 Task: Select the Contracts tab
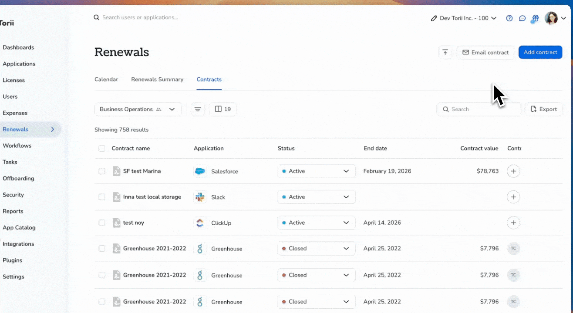tap(209, 80)
